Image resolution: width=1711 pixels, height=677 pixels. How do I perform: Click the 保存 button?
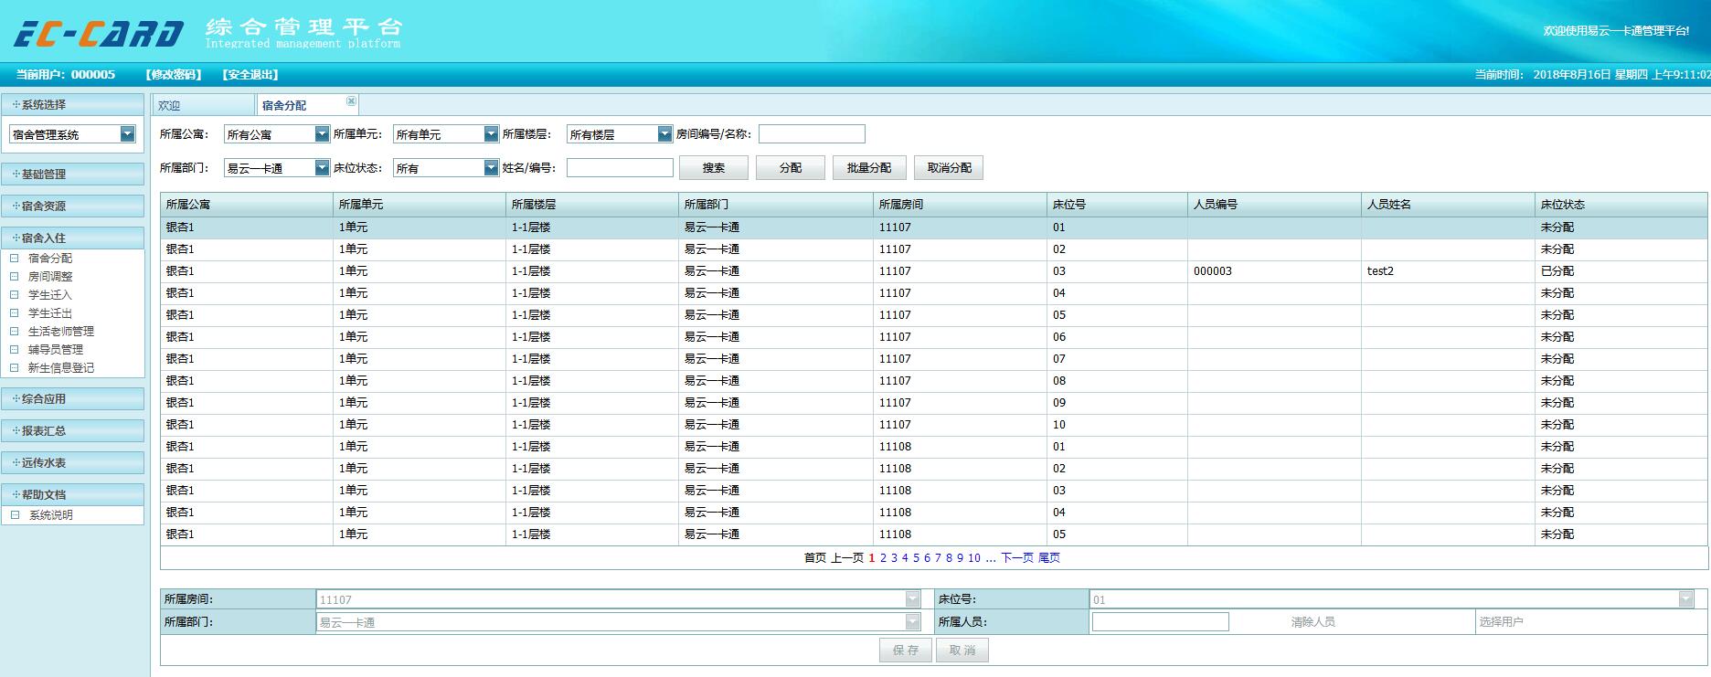pos(906,651)
